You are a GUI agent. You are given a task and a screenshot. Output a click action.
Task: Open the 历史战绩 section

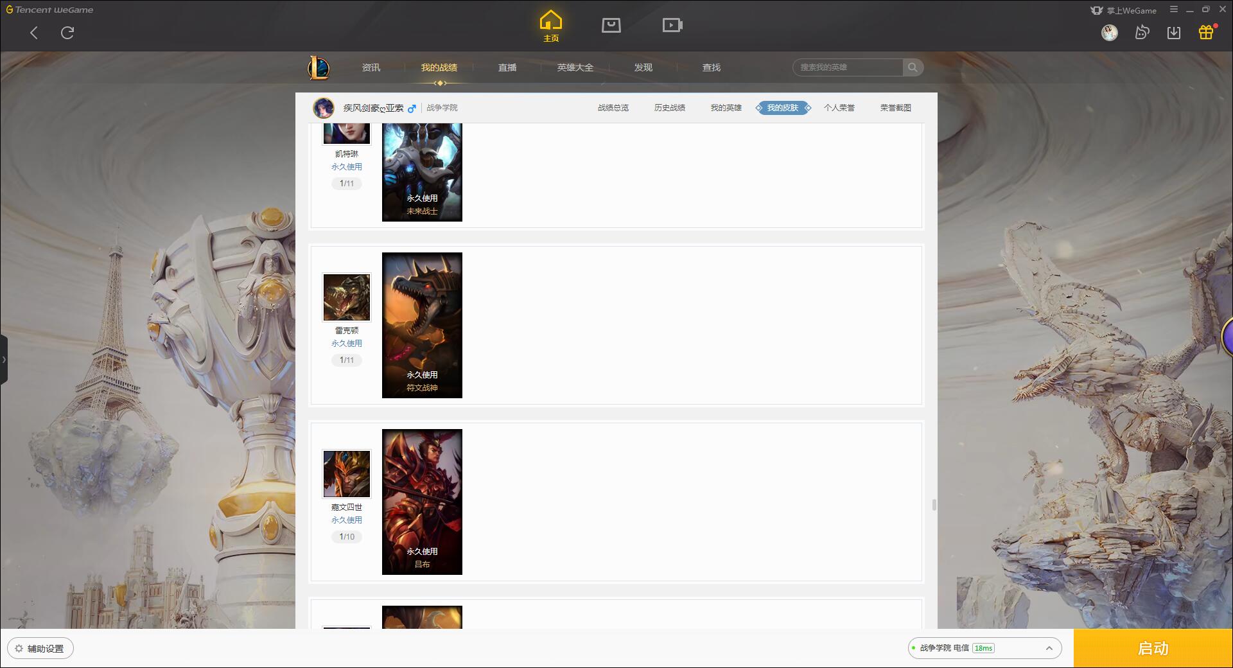tap(670, 108)
